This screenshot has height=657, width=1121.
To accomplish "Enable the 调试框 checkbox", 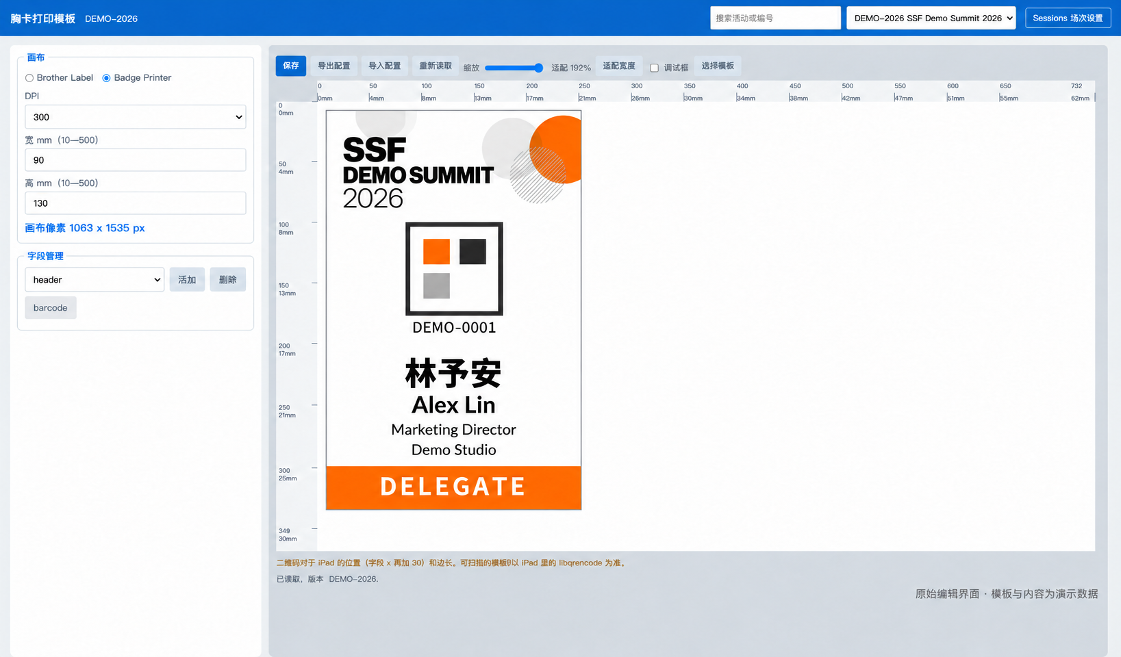I will (654, 68).
